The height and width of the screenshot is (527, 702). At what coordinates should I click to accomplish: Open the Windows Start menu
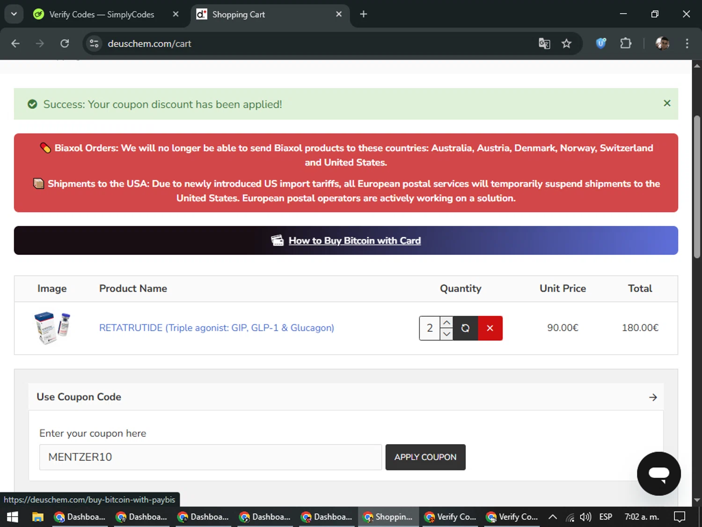(x=13, y=517)
